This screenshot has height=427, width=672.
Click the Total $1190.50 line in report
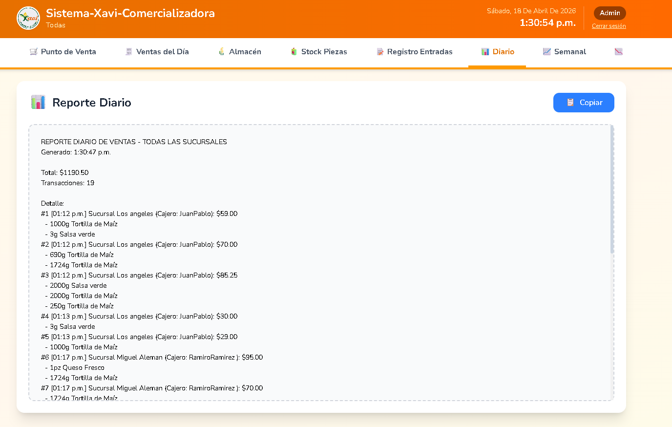click(65, 172)
